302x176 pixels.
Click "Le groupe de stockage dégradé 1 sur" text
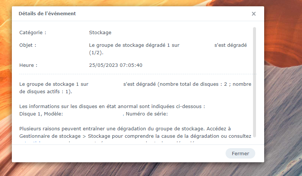pos(134,45)
